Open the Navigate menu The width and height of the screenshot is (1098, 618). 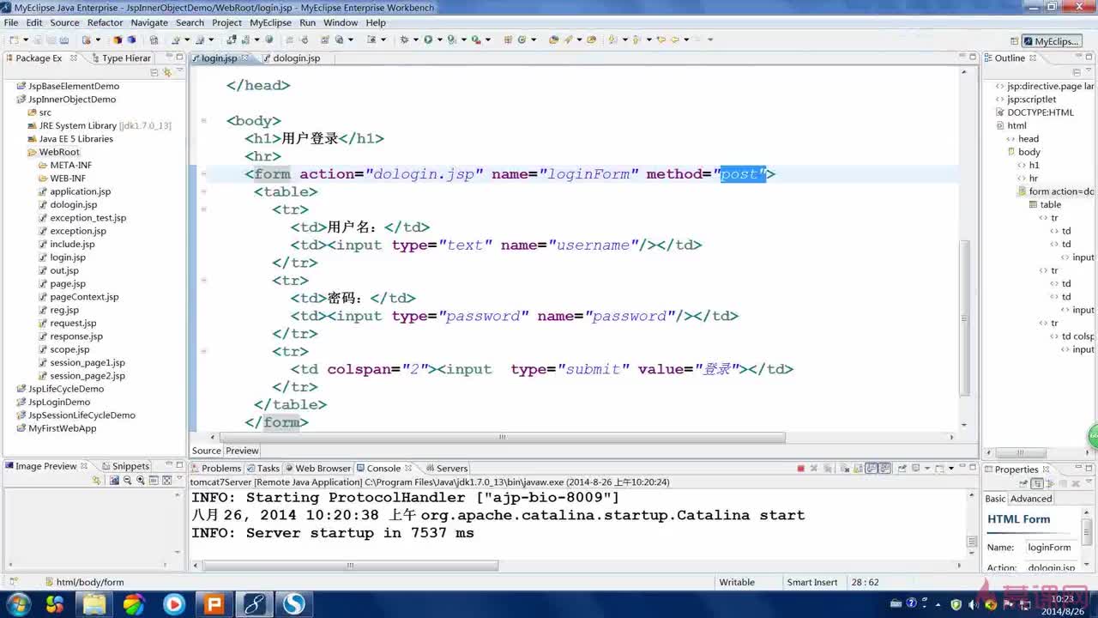pos(149,22)
